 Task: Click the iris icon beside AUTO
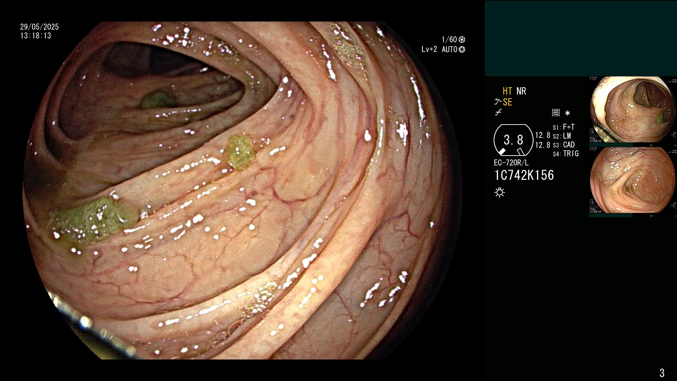[x=462, y=49]
